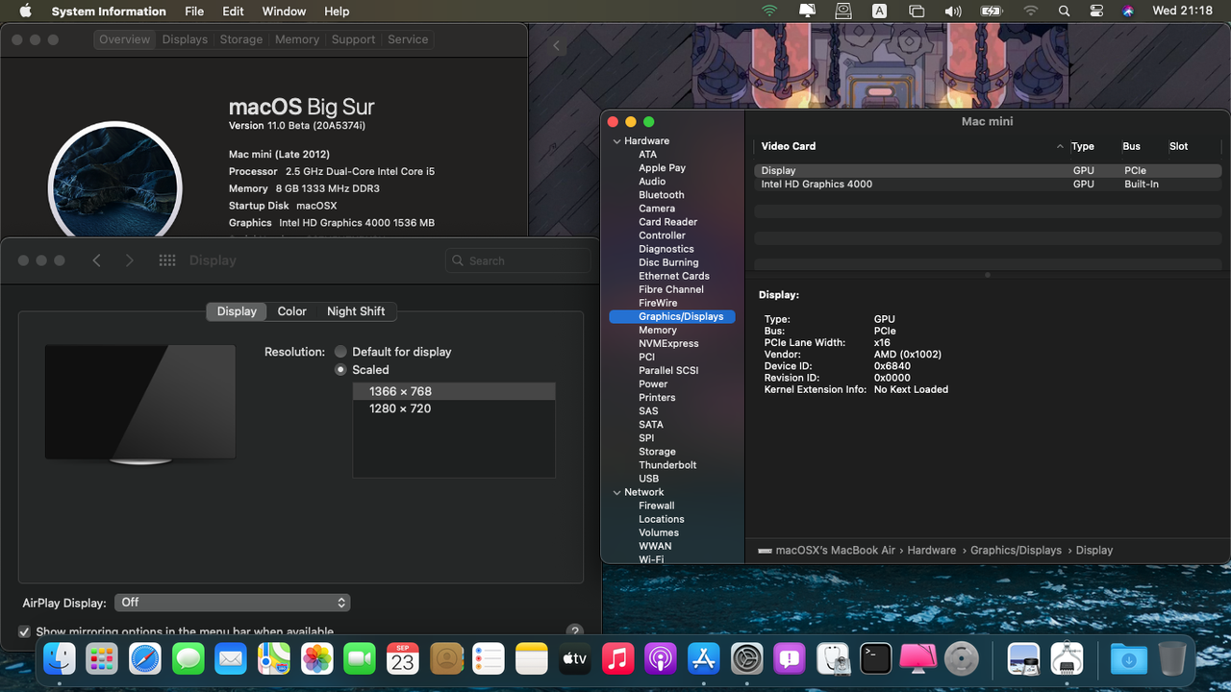Launch FaceTime from the Dock

pyautogui.click(x=360, y=658)
